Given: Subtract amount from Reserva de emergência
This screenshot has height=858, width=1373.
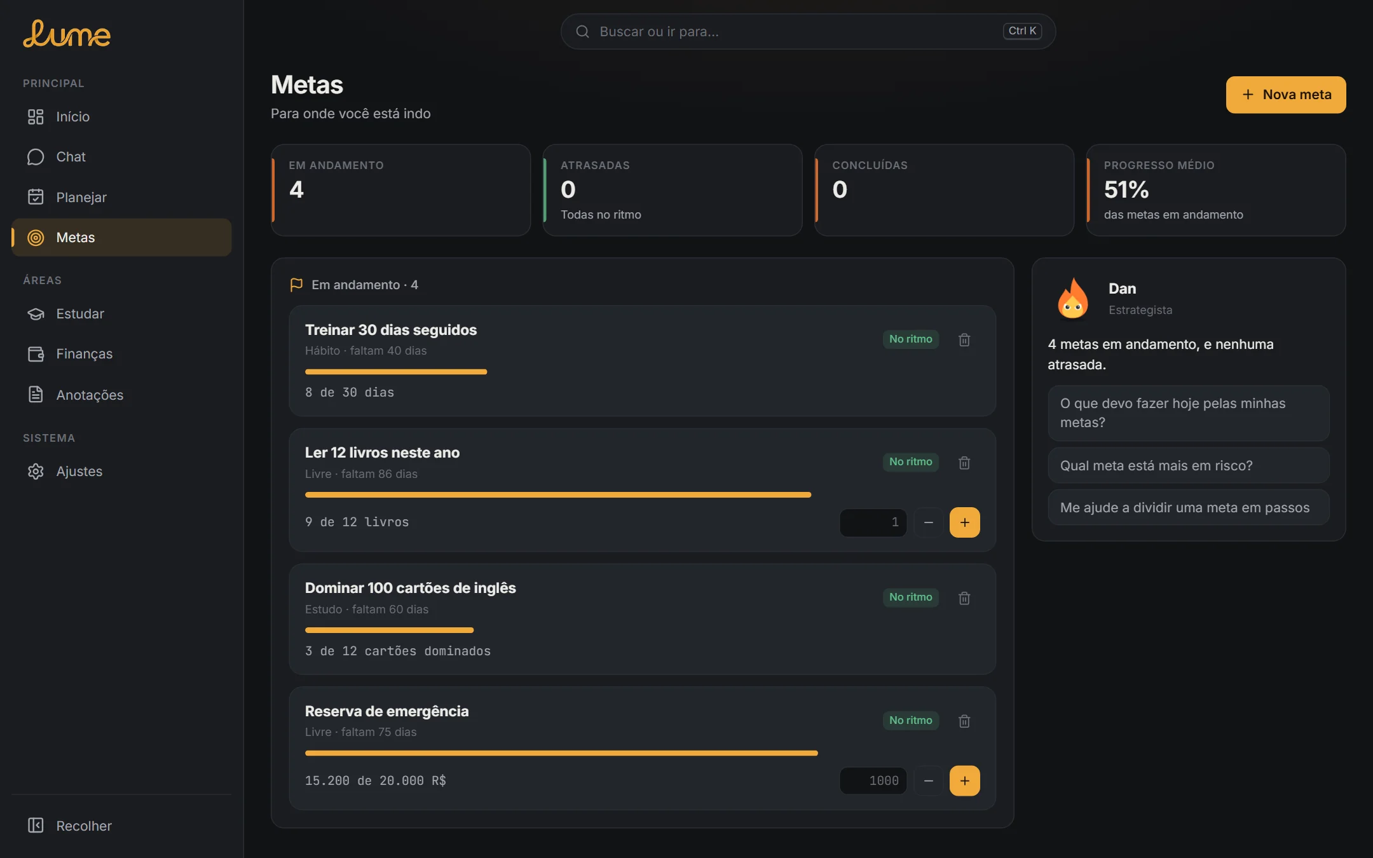Looking at the screenshot, I should pyautogui.click(x=928, y=780).
